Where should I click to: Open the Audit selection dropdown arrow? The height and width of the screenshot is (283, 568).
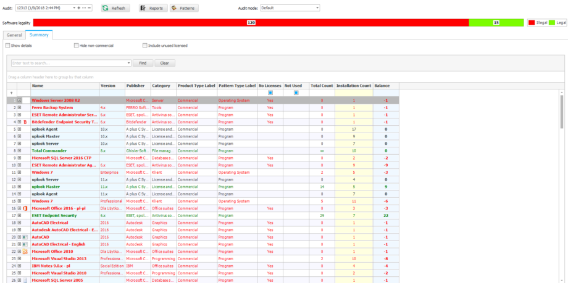[74, 7]
